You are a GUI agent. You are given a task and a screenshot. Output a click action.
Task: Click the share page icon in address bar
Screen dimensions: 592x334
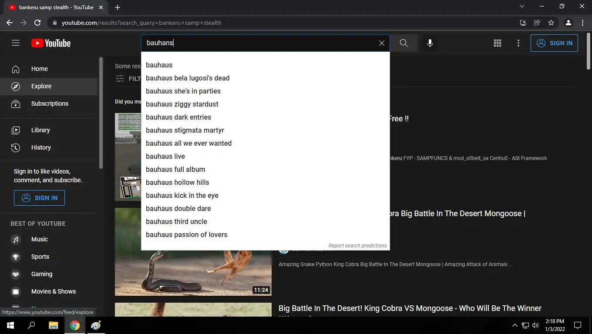537,23
